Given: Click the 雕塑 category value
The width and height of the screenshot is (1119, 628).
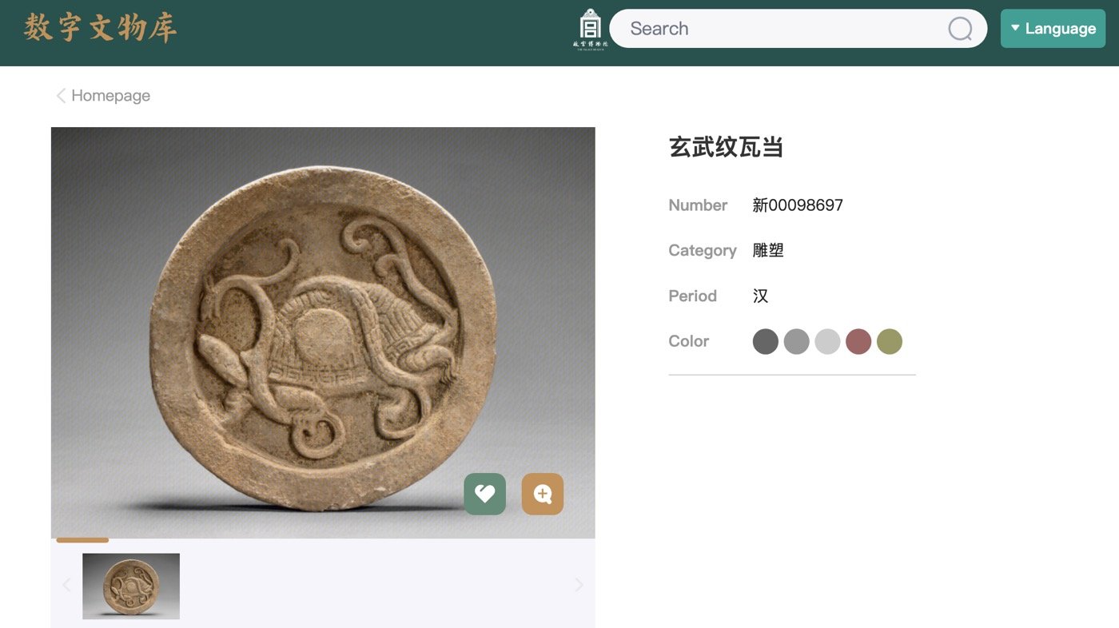Looking at the screenshot, I should tap(768, 251).
